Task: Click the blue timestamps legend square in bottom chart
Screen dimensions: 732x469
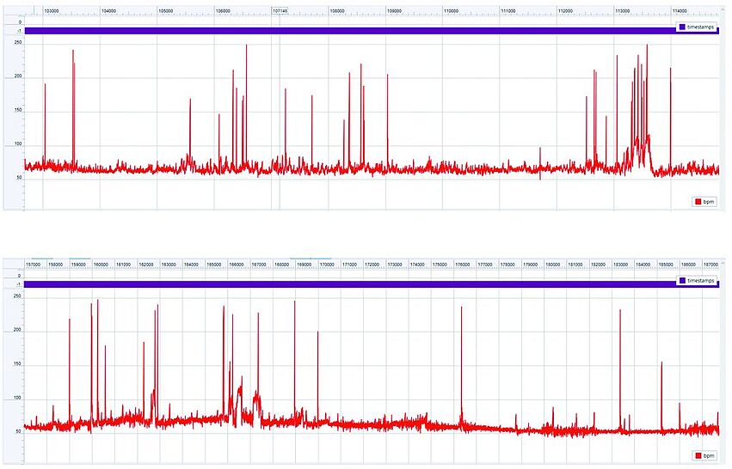Action: pyautogui.click(x=682, y=281)
